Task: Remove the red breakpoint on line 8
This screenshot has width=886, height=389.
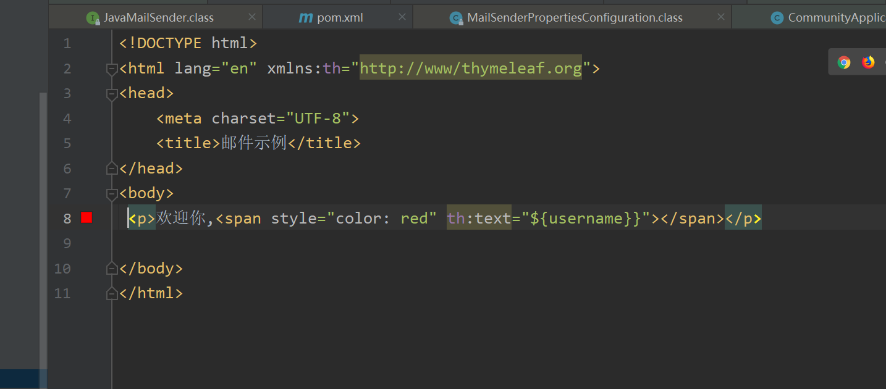Action: pos(86,217)
